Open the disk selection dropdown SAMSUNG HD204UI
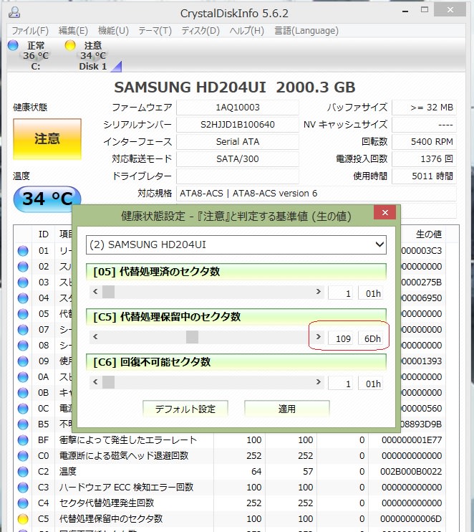474x532 pixels. pos(236,244)
